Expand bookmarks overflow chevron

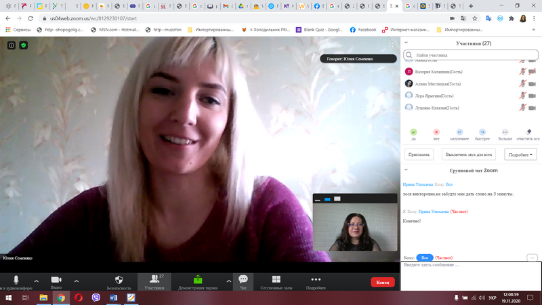(x=533, y=30)
